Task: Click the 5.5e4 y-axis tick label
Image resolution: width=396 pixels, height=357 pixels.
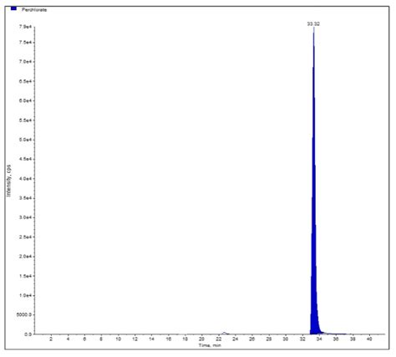Action: [x=25, y=120]
